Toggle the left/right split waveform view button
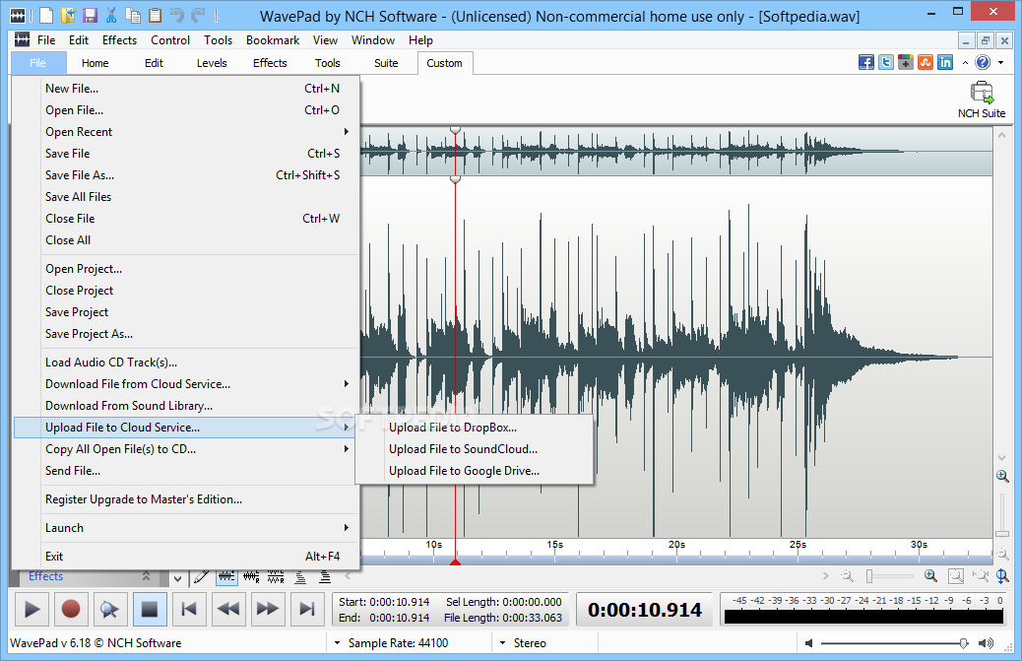Screen dimensions: 1022x661 [x=252, y=577]
